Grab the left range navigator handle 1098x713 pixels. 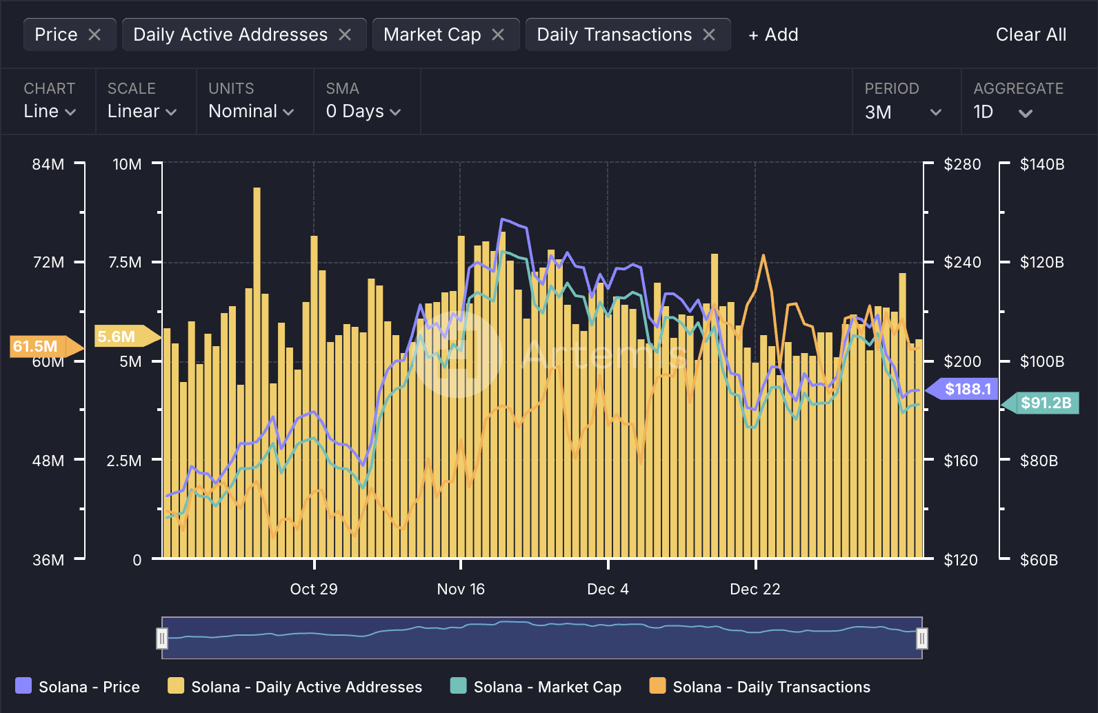pos(162,639)
